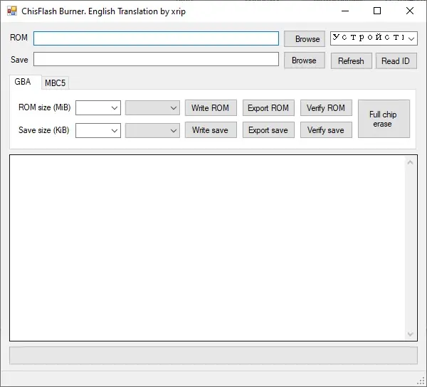Click inside the ROM file path field
This screenshot has width=427, height=387.
coord(156,38)
